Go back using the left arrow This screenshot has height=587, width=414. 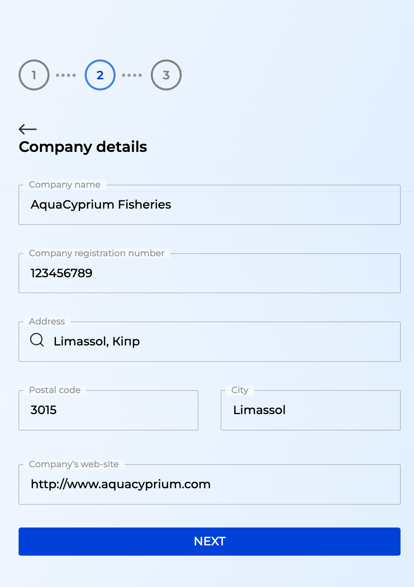coord(28,129)
